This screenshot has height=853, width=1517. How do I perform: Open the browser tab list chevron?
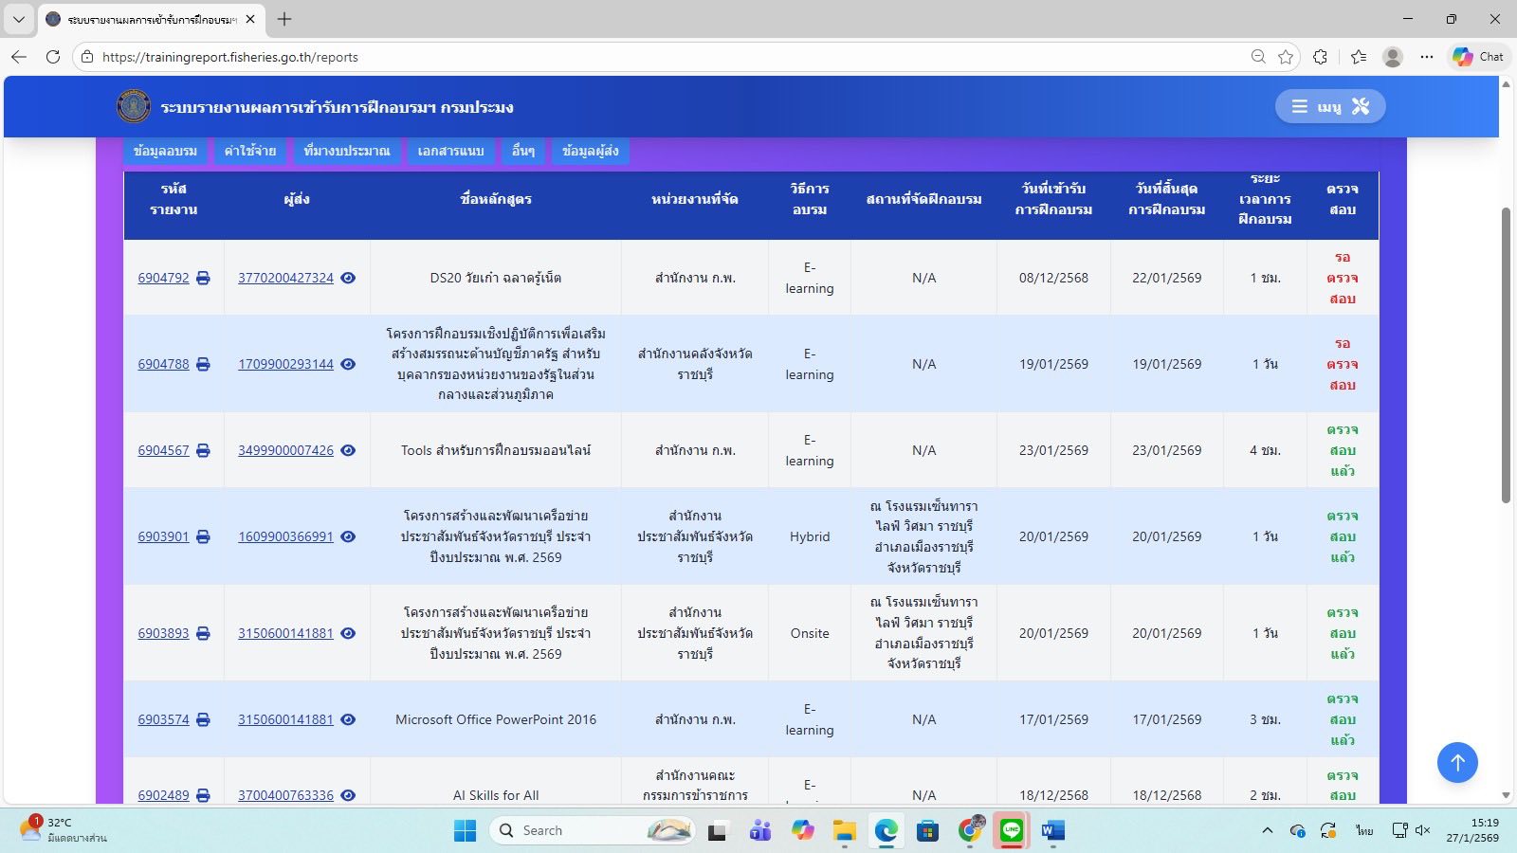(x=18, y=19)
